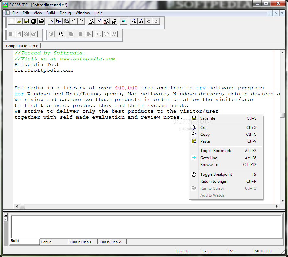This screenshot has height=257, width=288.
Task: Click the Open file folder icon
Action: pos(19,21)
